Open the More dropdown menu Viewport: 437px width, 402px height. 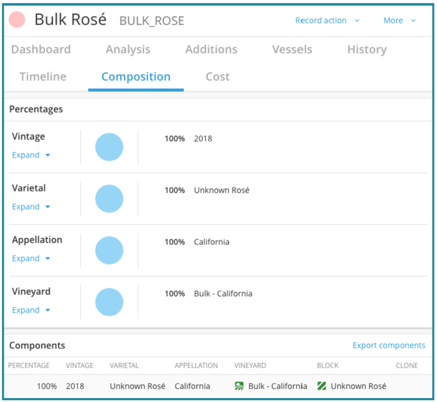399,21
